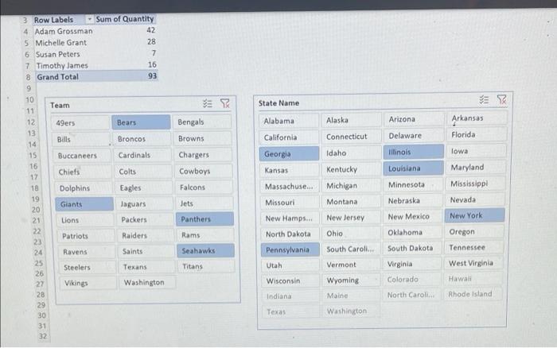Select Ohio in the State Name slicer
This screenshot has width=557, height=348.
(x=352, y=234)
